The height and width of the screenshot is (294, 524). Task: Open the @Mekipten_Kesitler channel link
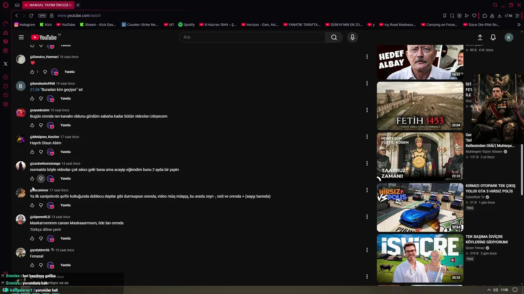(45, 137)
